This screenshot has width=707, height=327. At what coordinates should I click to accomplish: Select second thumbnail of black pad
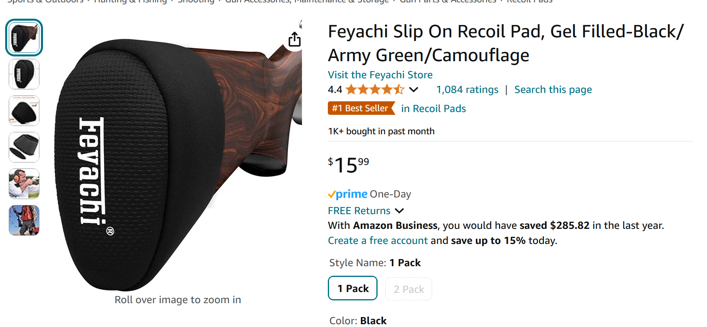tap(24, 74)
